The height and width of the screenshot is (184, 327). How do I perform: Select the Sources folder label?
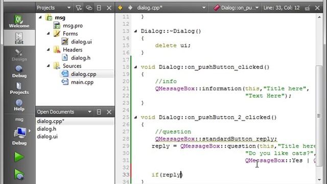[x=72, y=66]
